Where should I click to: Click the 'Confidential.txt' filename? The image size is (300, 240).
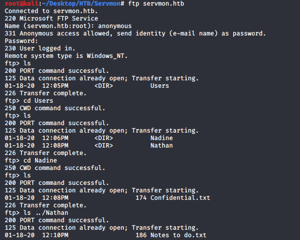(x=180, y=198)
